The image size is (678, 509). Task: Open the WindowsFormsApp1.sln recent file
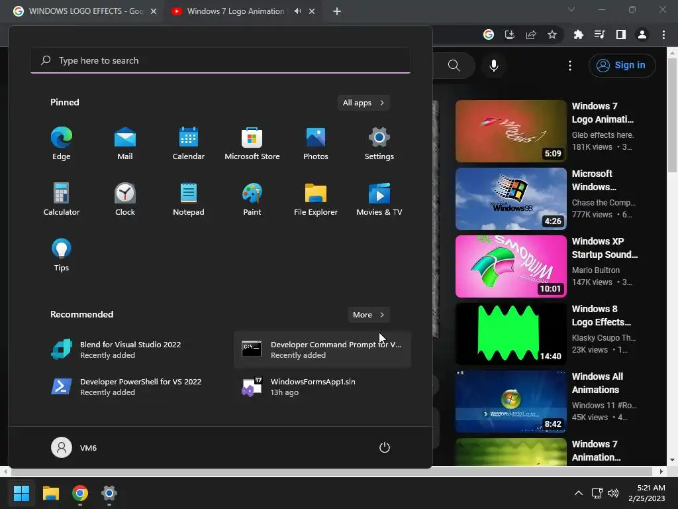(322, 387)
